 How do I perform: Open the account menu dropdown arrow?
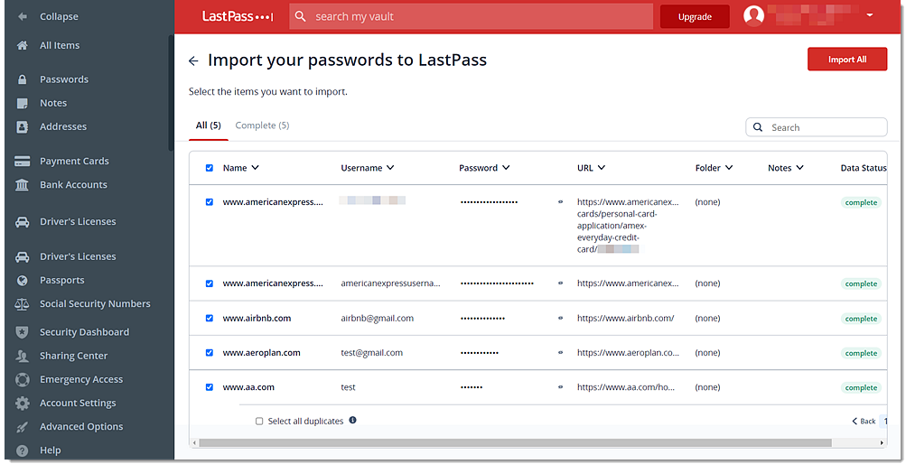pyautogui.click(x=870, y=15)
